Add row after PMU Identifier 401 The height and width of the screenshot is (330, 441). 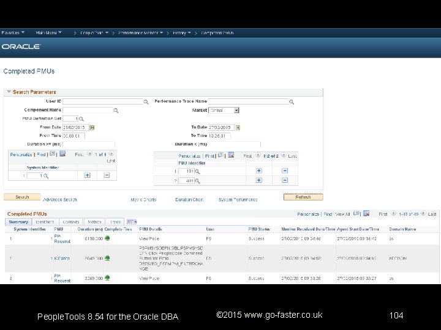tap(259, 180)
